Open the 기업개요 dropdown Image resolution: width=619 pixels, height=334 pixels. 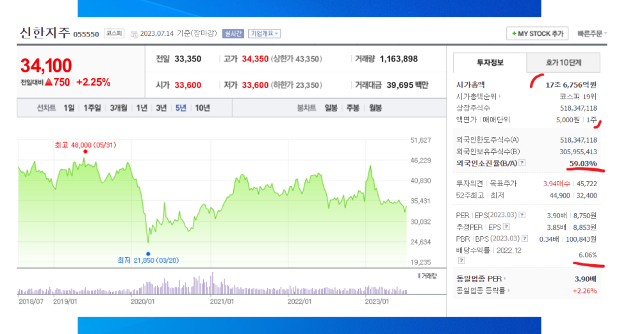[x=264, y=33]
